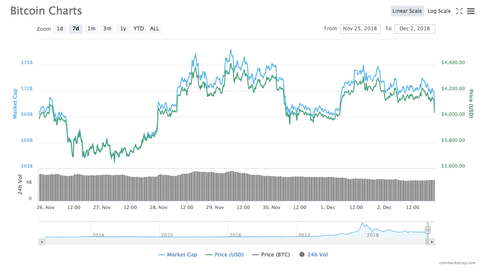Click the 2. Dec date axis label
Image resolution: width=495 pixels, height=271 pixels.
pos(384,207)
